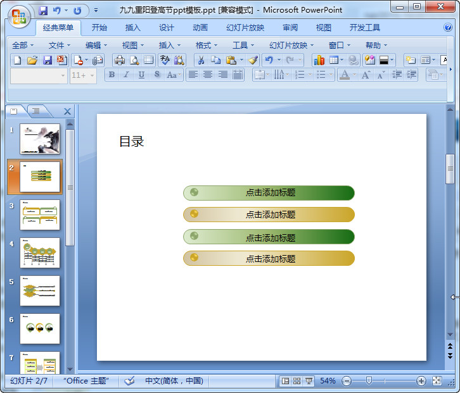
Task: Click decrease indent icon
Action: click(x=397, y=75)
